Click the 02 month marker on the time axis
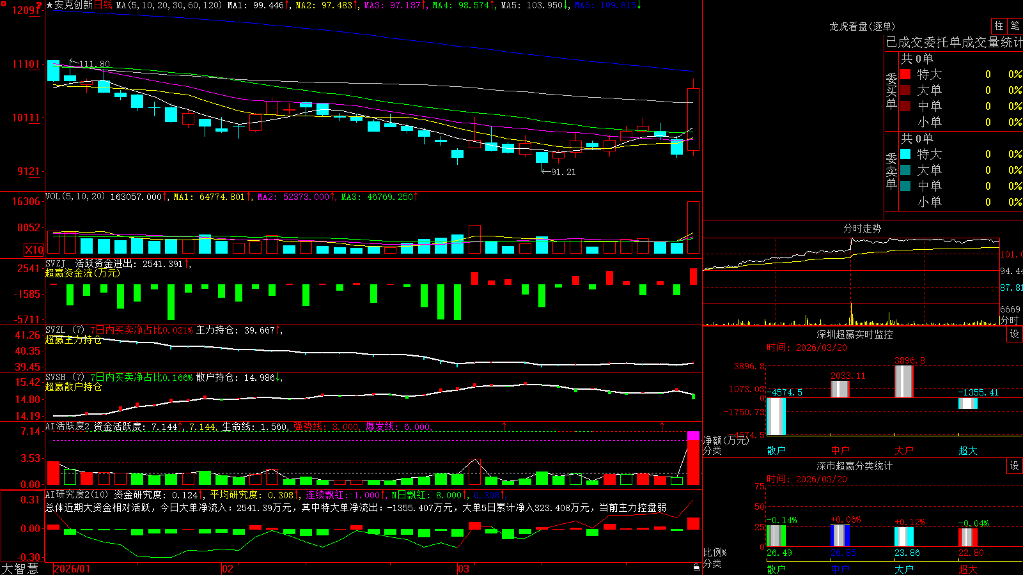The height and width of the screenshot is (575, 1023). (x=228, y=569)
